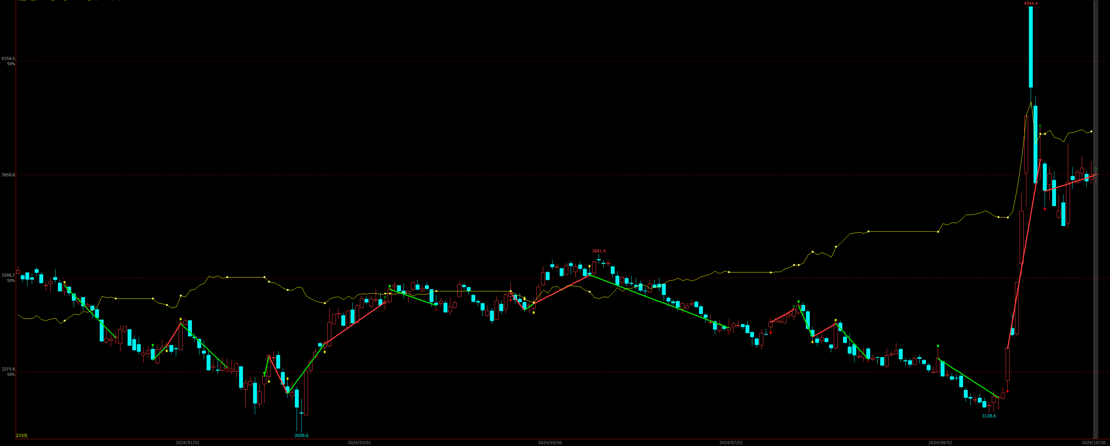Click the 3681.4 high price label
Screen dimensions: 1110x446
599,251
